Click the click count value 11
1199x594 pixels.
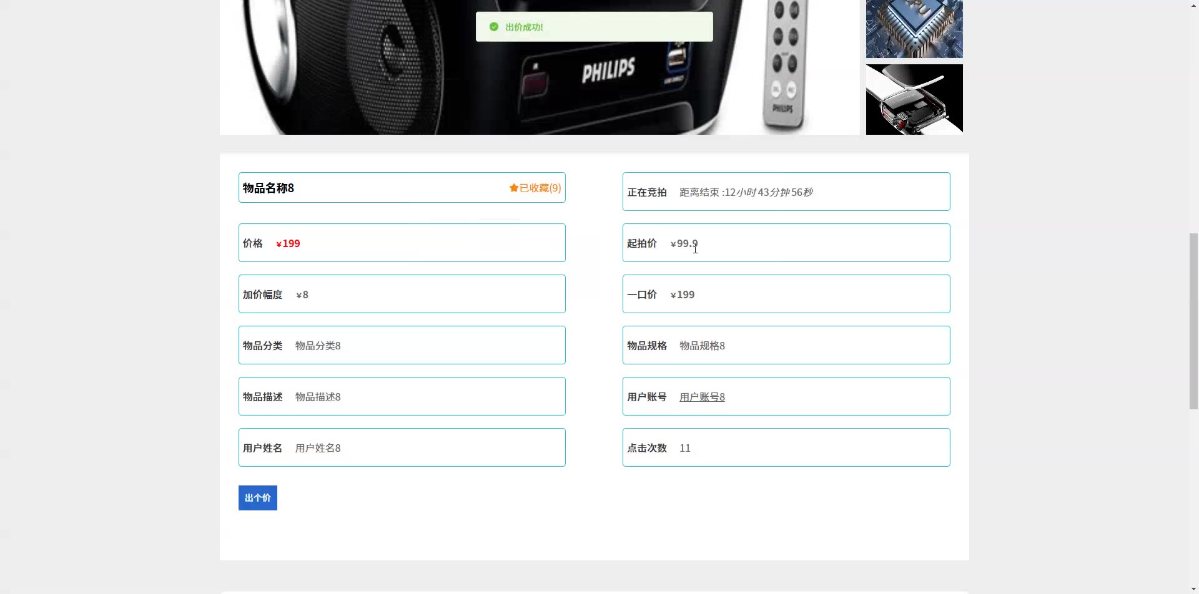[685, 448]
